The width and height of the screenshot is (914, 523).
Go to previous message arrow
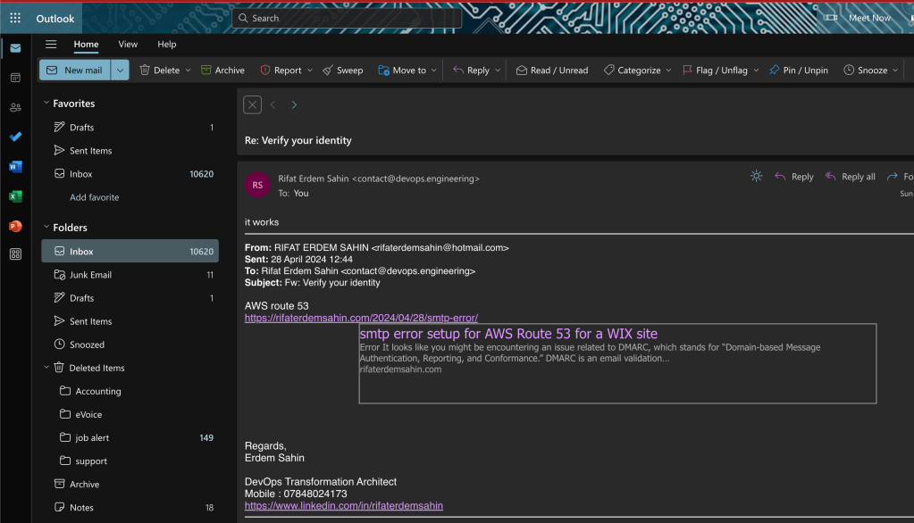point(273,104)
